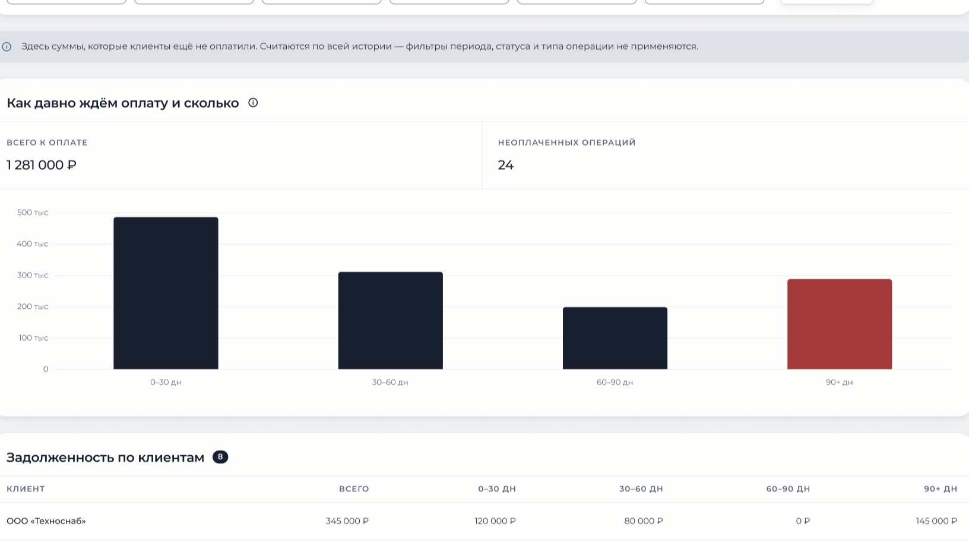Click the «0–30 дн» table column header
969x543 pixels.
point(497,489)
